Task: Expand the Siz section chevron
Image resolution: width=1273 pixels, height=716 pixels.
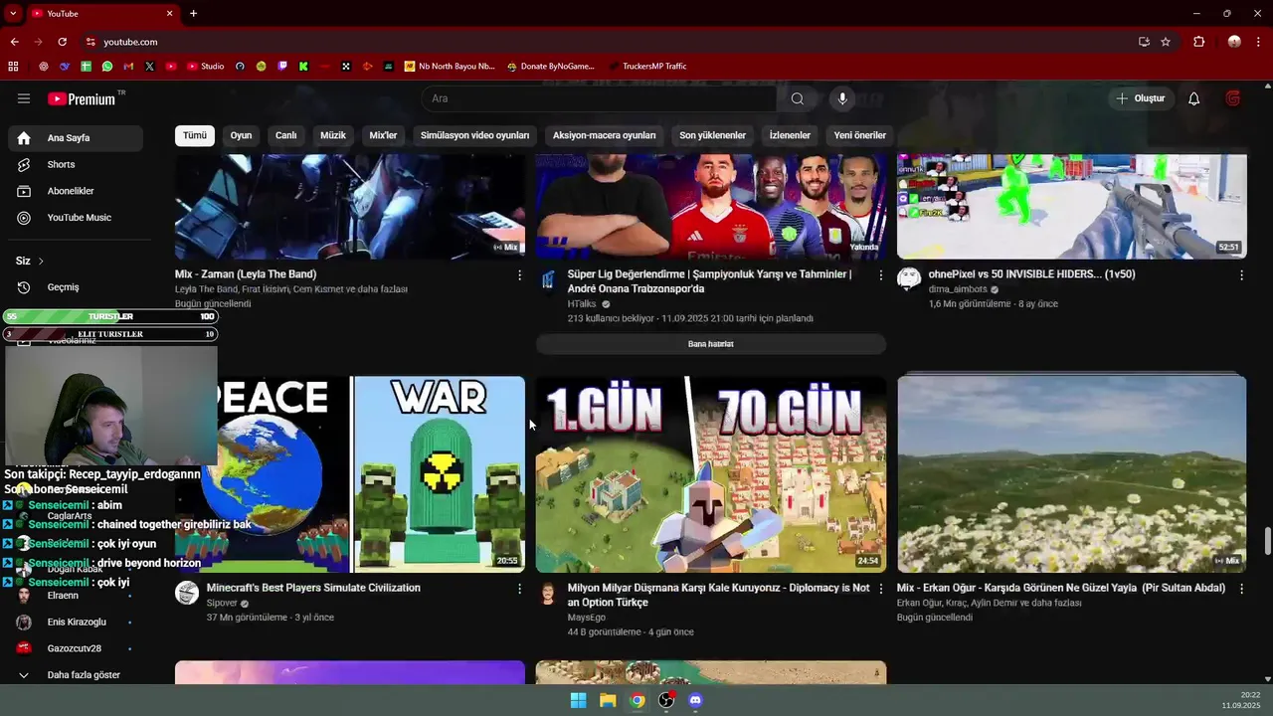Action: (41, 261)
